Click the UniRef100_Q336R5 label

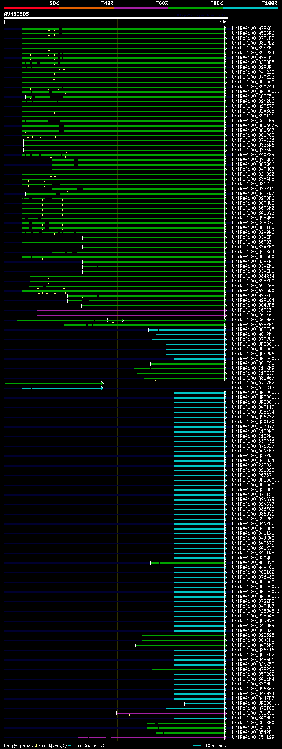(253, 150)
